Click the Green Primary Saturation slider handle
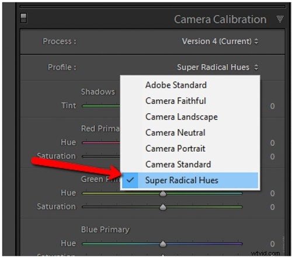This screenshot has width=292, height=259. [x=163, y=207]
